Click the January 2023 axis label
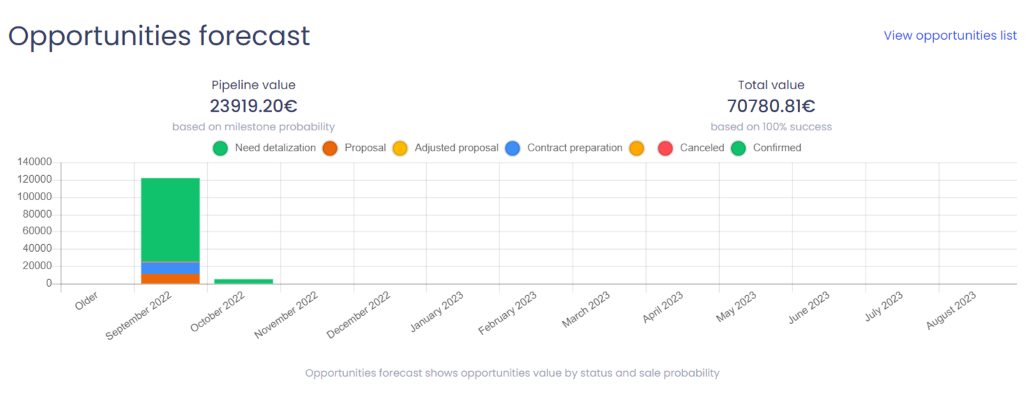Screen dimensions: 1031x399 437,312
